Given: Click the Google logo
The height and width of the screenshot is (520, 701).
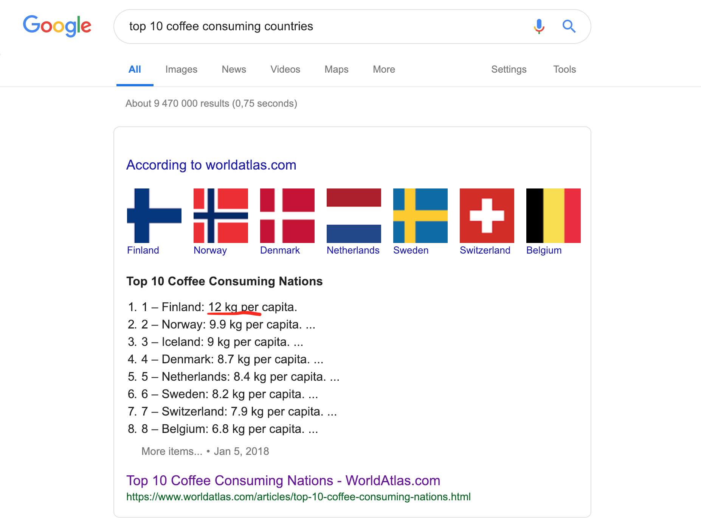Looking at the screenshot, I should pos(57,26).
